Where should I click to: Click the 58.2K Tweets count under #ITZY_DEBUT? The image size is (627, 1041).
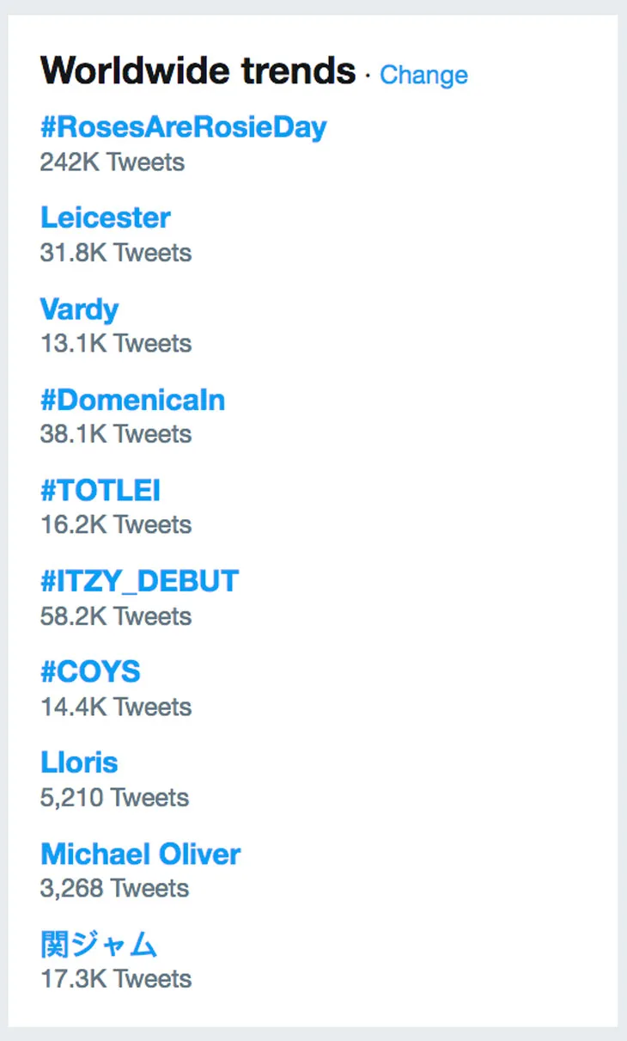116,616
